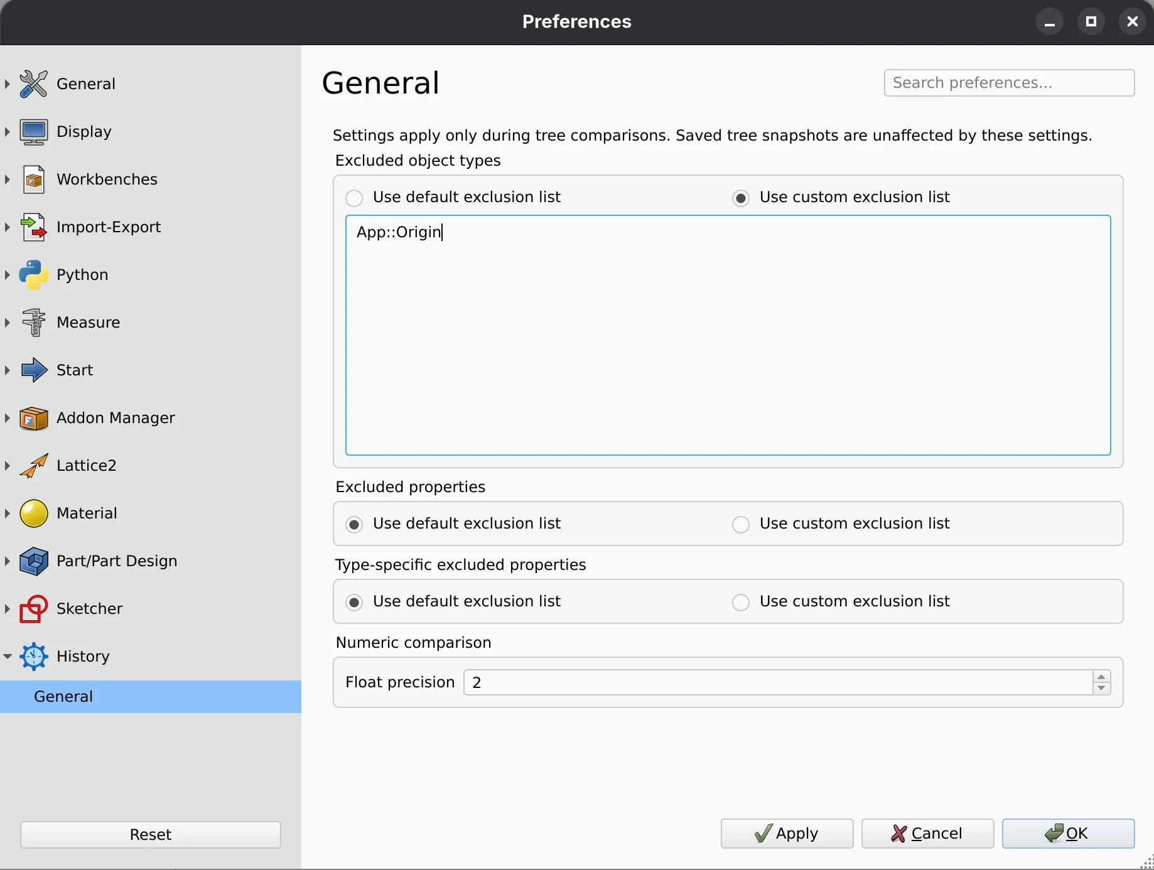
Task: Select custom exclusion list for Excluded properties
Action: point(741,525)
